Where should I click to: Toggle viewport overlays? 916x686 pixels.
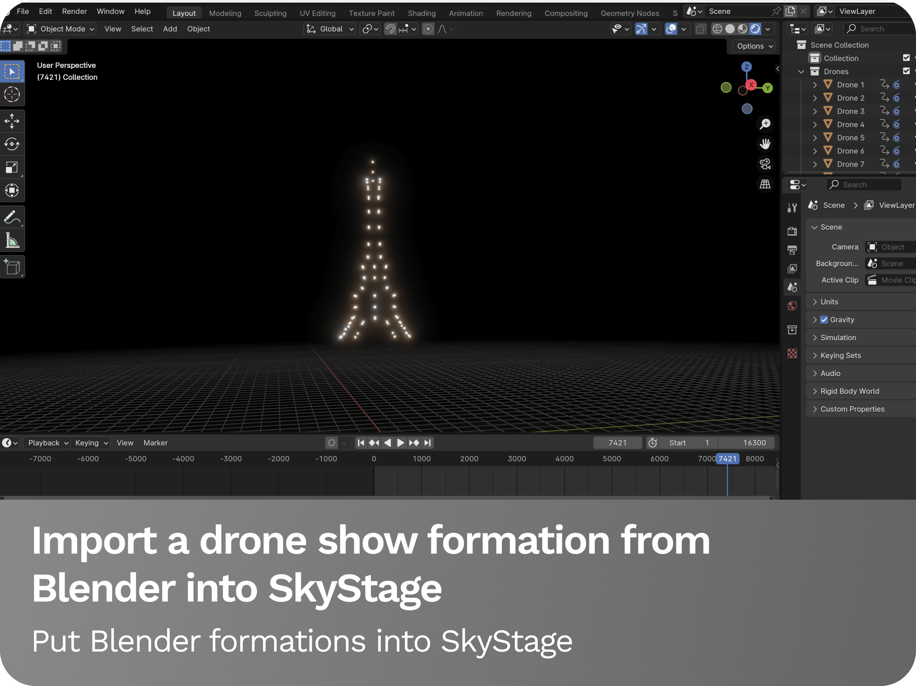tap(671, 29)
